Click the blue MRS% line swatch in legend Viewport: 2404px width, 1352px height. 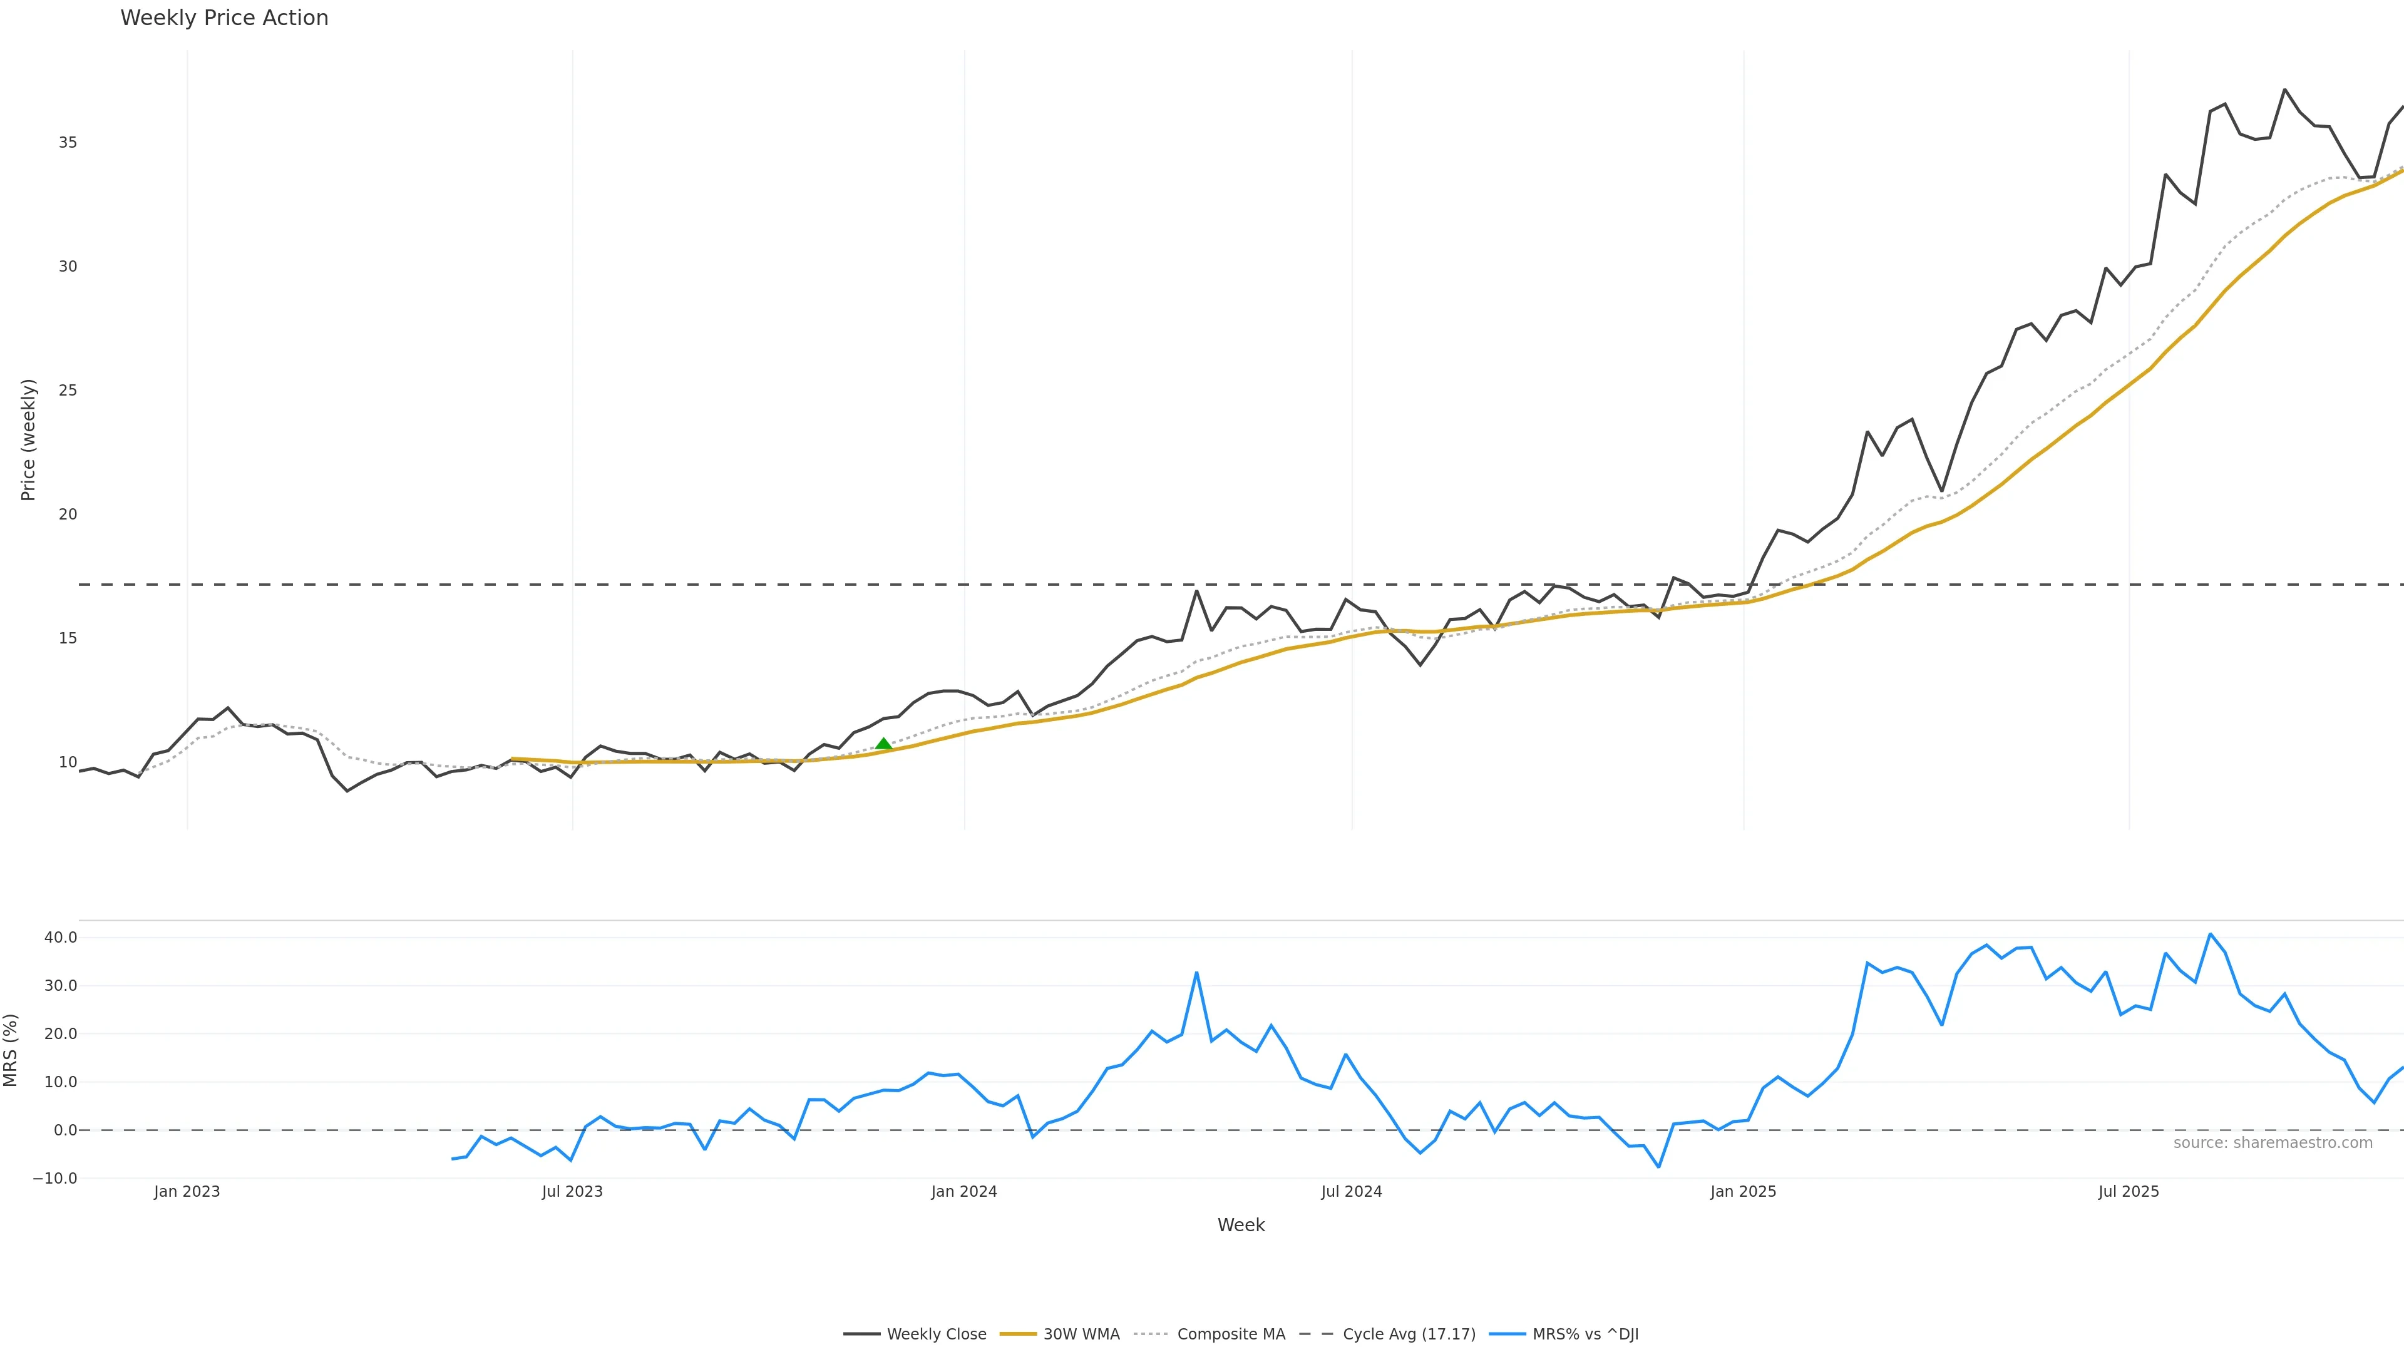1507,1334
